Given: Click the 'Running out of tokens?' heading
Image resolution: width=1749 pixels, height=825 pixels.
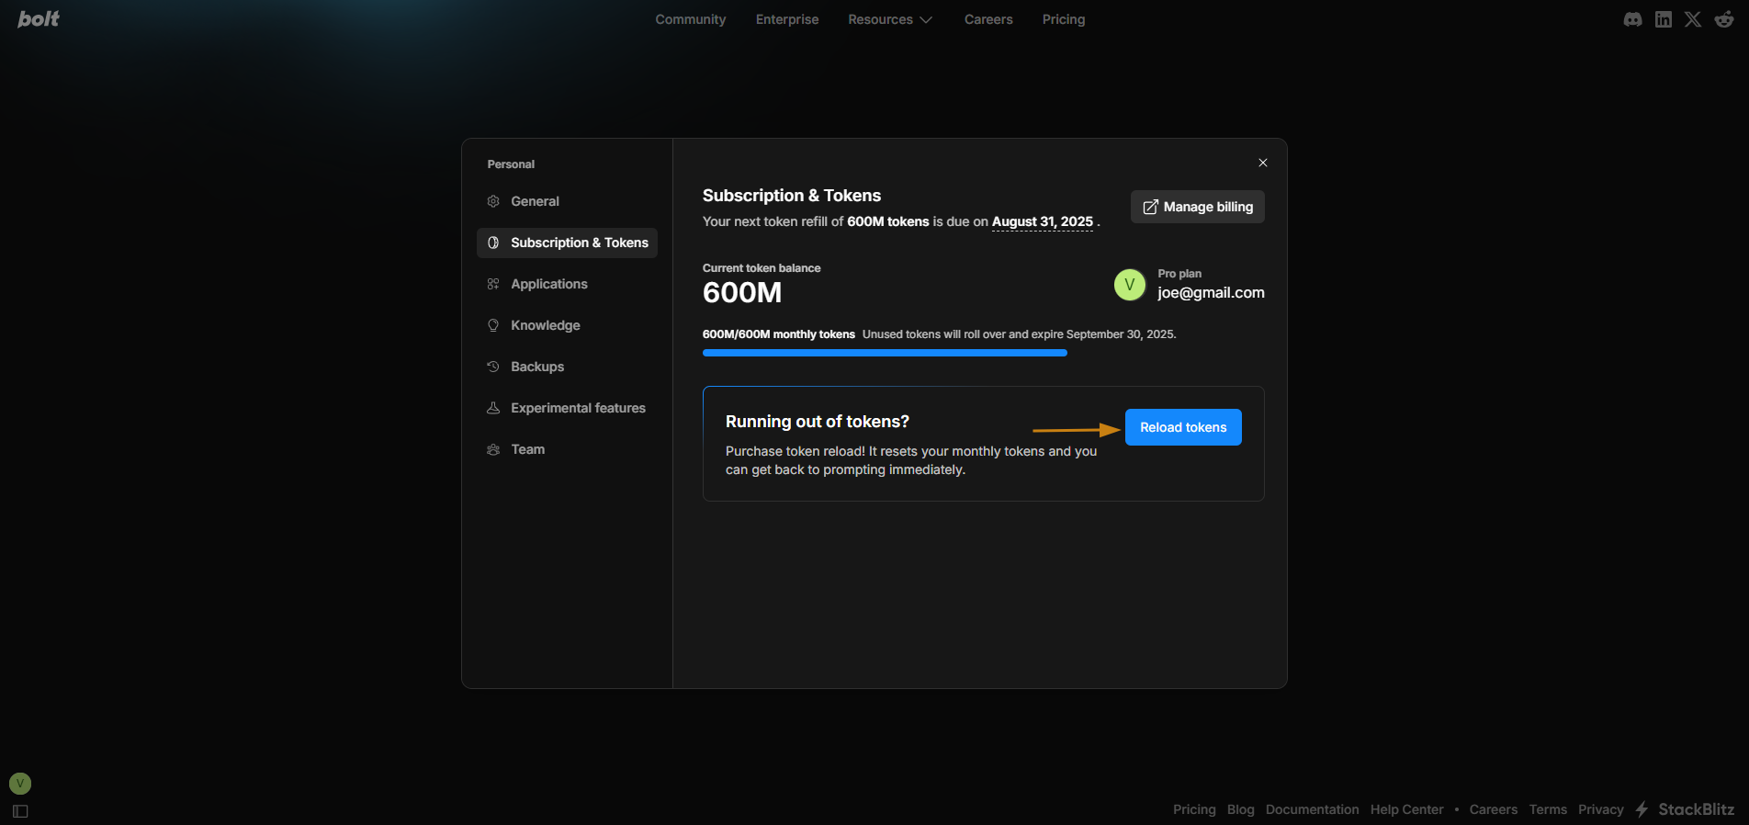Looking at the screenshot, I should (818, 422).
